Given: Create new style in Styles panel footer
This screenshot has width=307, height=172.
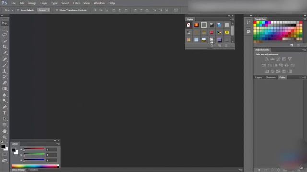Looking at the screenshot, I should coord(220,46).
